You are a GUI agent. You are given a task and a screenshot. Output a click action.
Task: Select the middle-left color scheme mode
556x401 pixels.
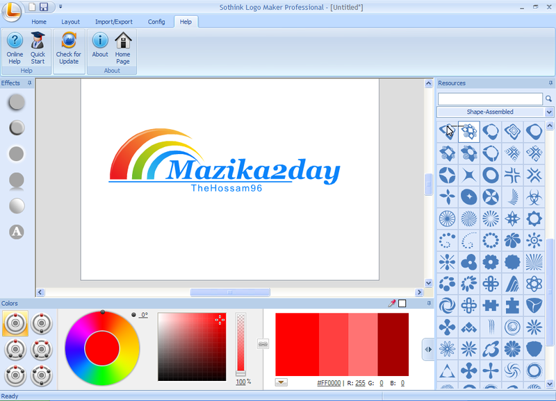click(x=15, y=350)
